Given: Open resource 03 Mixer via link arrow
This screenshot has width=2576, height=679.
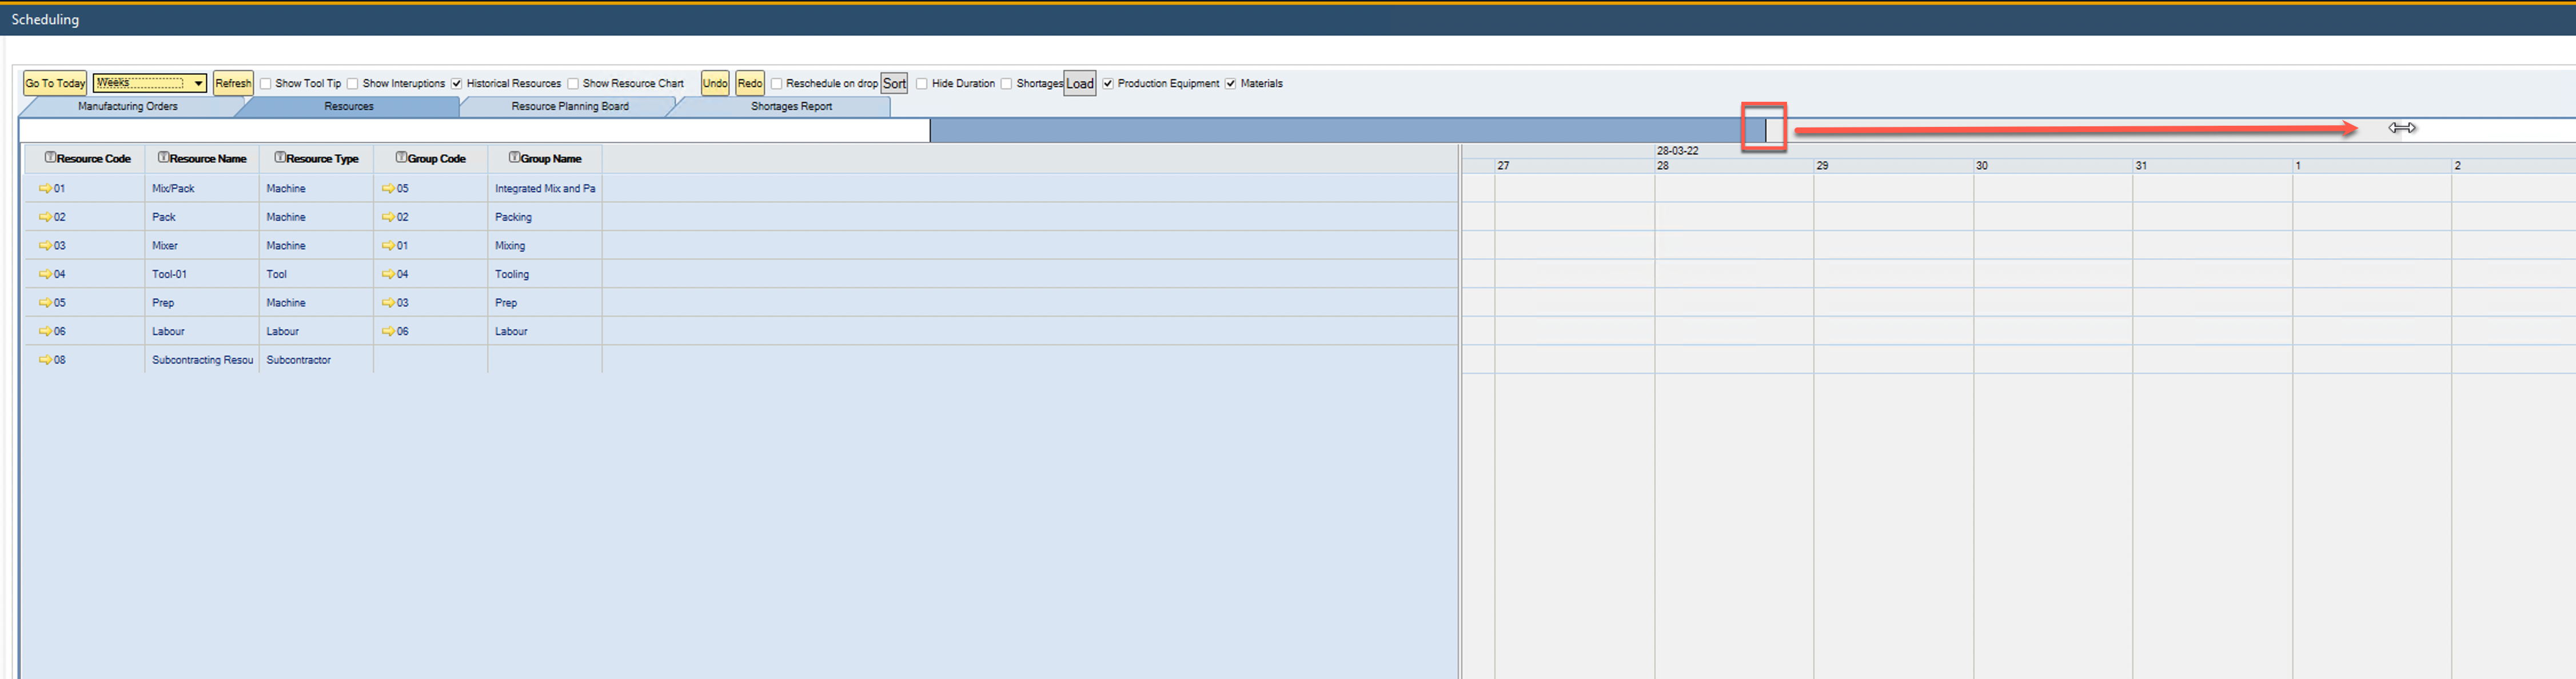Looking at the screenshot, I should pos(45,245).
